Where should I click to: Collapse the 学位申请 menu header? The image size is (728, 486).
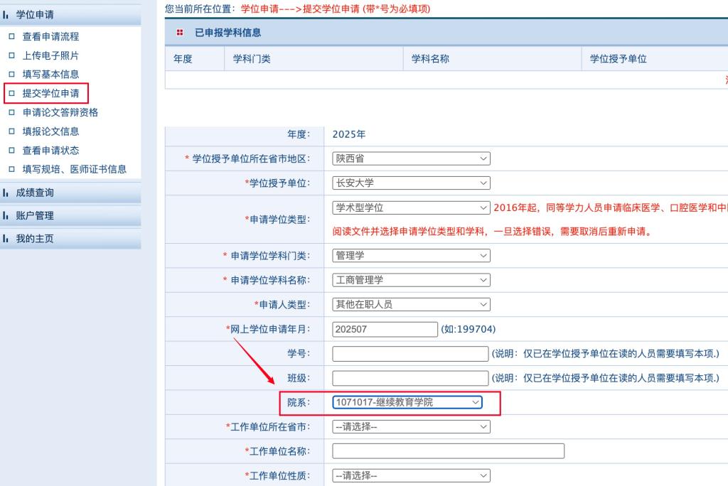click(35, 14)
